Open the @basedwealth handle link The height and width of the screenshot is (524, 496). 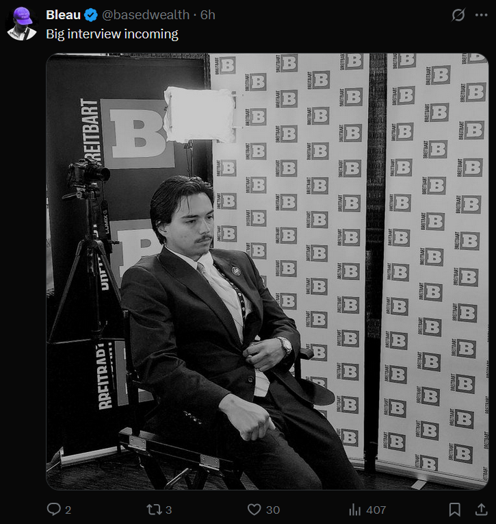click(x=146, y=15)
